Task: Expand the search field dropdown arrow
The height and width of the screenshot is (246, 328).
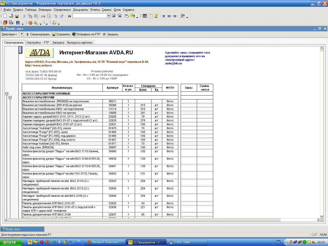Action: click(109, 16)
